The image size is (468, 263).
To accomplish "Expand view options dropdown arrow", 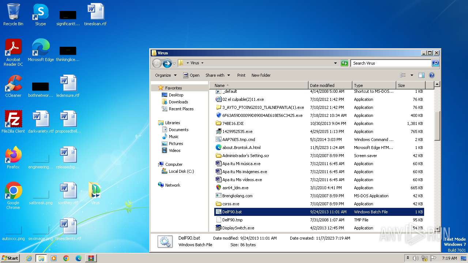I will pos(412,75).
